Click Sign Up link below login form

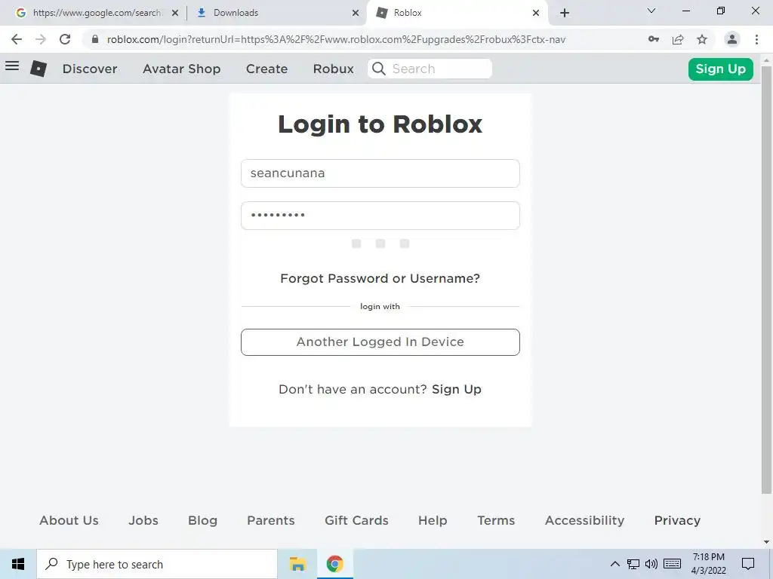457,389
